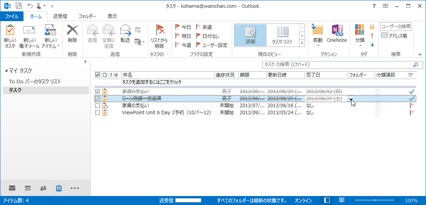Click category box for ViewPoint task
The image size is (426, 205).
click(x=377, y=112)
